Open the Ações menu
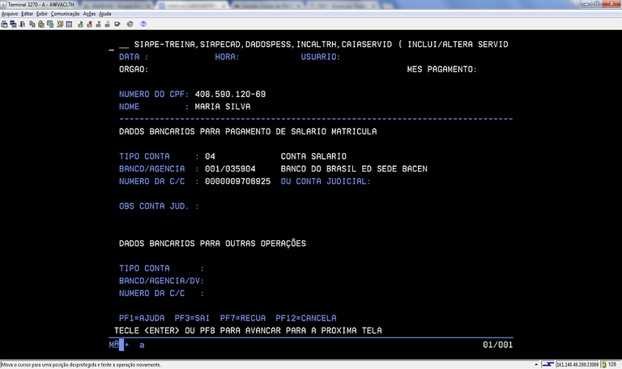Screen dimensions: 622x369 (89, 14)
